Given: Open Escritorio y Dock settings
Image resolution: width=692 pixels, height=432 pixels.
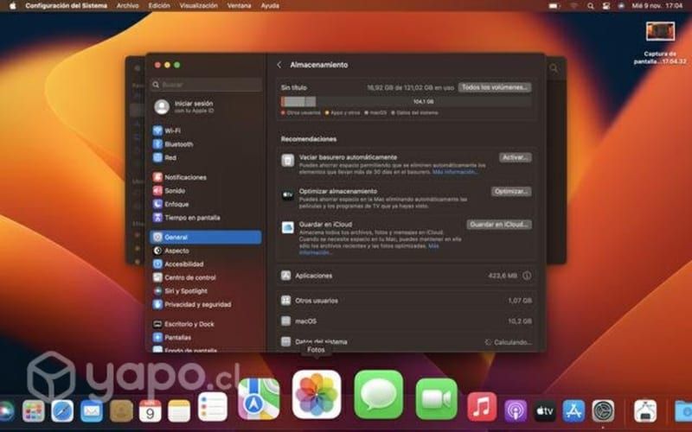Looking at the screenshot, I should (183, 324).
